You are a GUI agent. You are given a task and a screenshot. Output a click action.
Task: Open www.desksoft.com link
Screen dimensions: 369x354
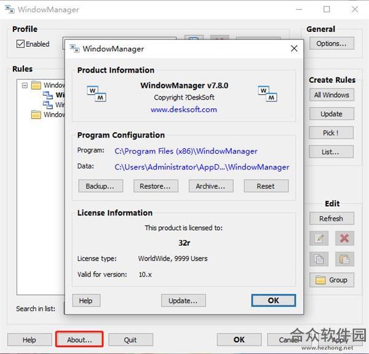click(184, 109)
